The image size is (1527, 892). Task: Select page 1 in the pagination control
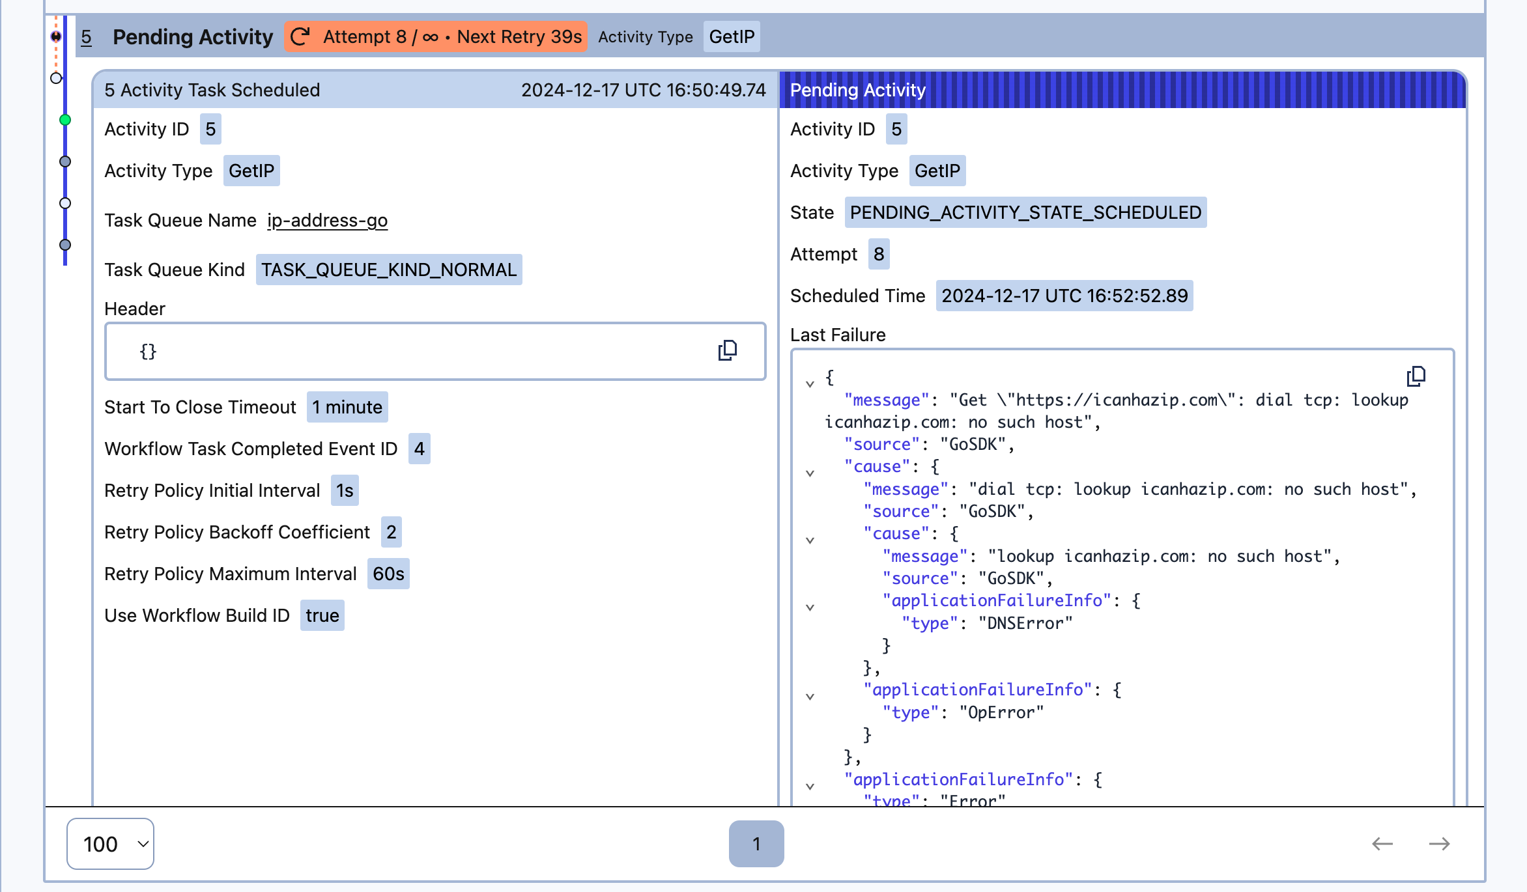(756, 844)
